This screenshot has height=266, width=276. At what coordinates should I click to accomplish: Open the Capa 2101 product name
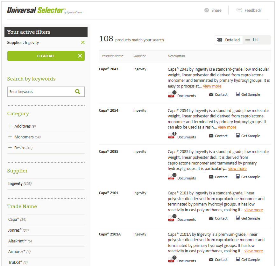(x=108, y=193)
